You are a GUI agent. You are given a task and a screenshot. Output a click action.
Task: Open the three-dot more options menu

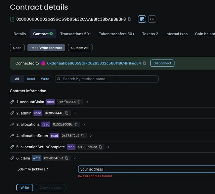click(x=152, y=19)
